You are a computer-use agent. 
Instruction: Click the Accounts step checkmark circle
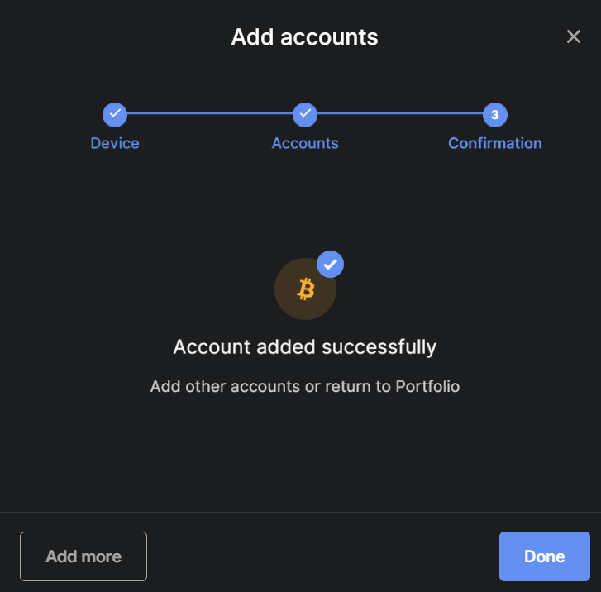click(x=305, y=114)
